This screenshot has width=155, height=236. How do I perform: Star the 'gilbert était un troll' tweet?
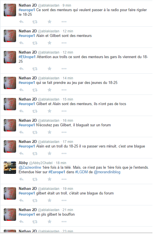[x=49, y=200]
